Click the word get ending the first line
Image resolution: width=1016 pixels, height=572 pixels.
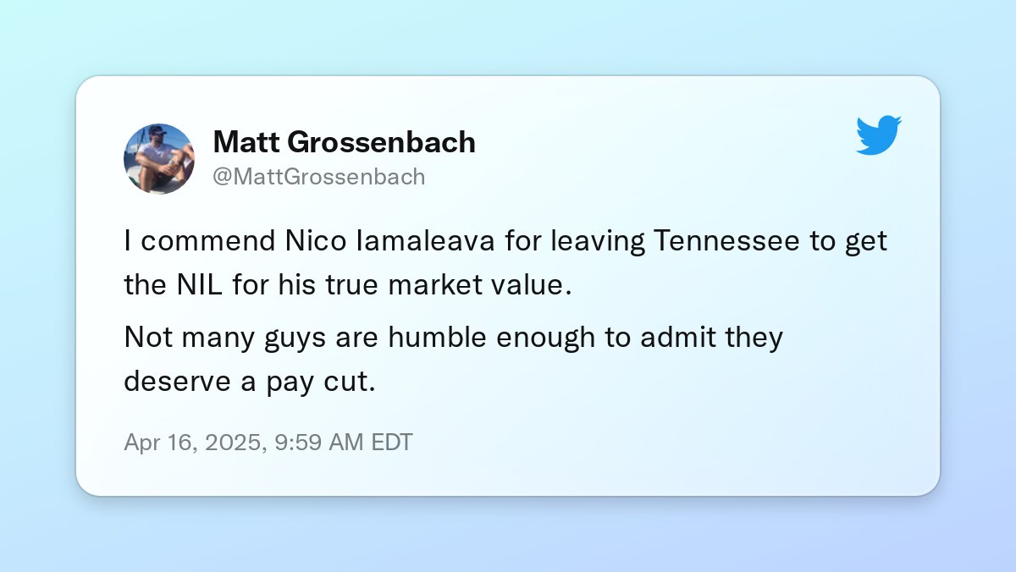865,242
